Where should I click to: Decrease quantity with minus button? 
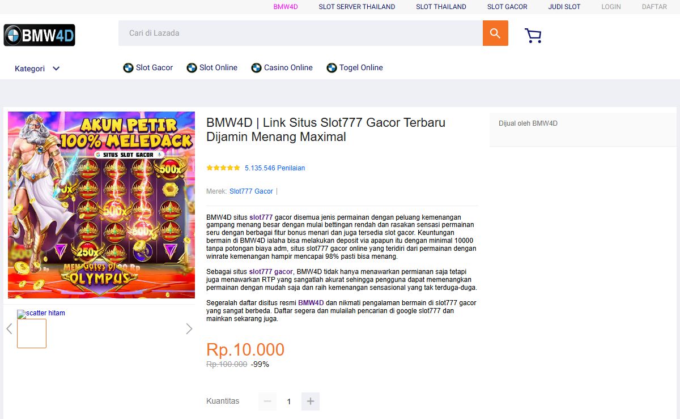tap(267, 401)
